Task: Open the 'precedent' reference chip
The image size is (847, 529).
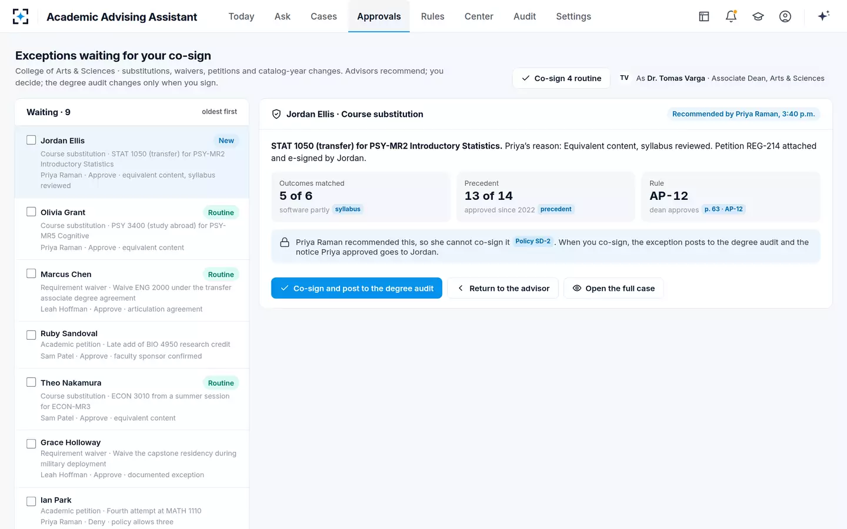Action: pyautogui.click(x=556, y=209)
